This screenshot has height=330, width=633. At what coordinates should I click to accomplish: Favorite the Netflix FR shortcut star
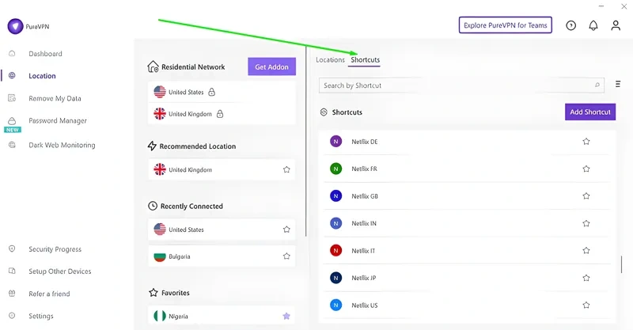point(586,169)
